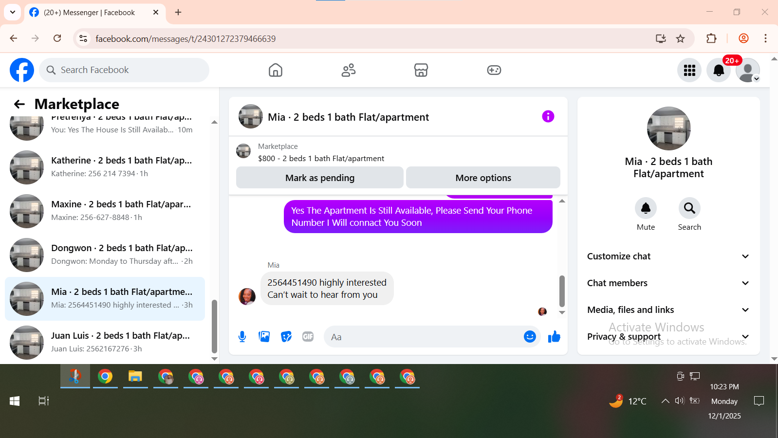Screen dimensions: 778x438
Task: Click the browser address bar URL
Action: pos(185,39)
